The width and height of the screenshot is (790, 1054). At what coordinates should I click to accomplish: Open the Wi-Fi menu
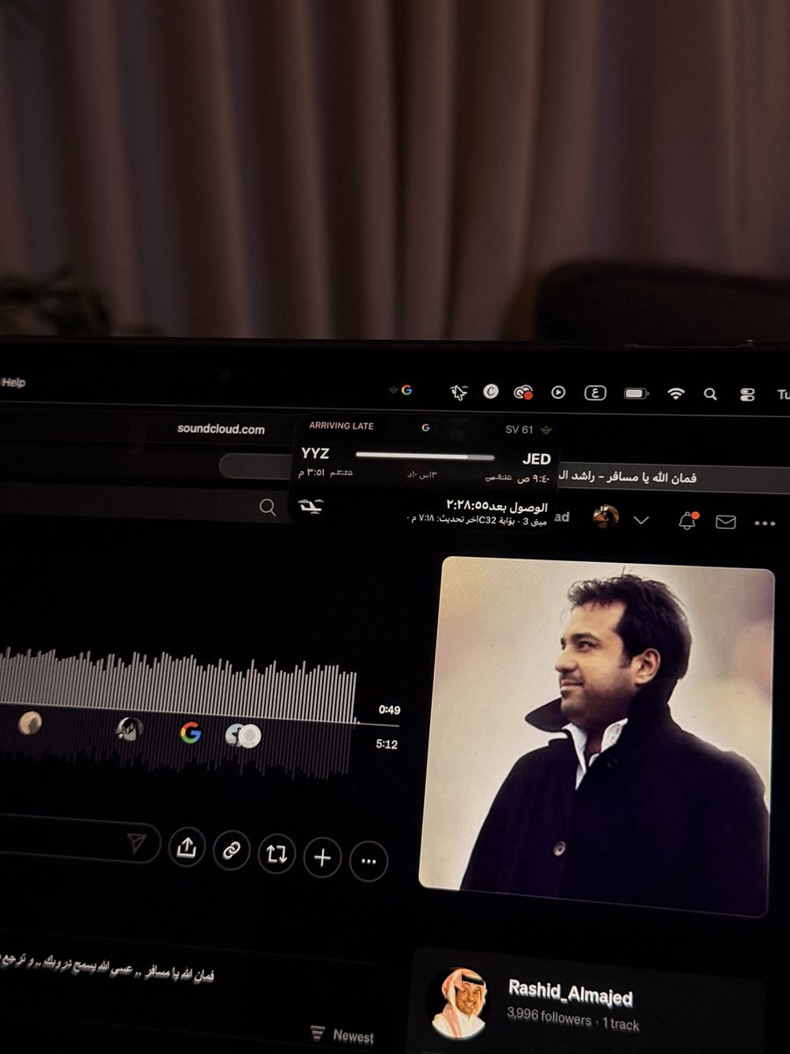point(675,394)
